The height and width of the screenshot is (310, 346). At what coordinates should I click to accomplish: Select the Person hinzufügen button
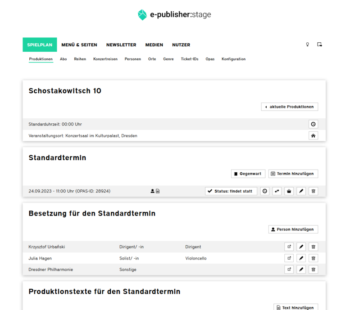(x=293, y=229)
